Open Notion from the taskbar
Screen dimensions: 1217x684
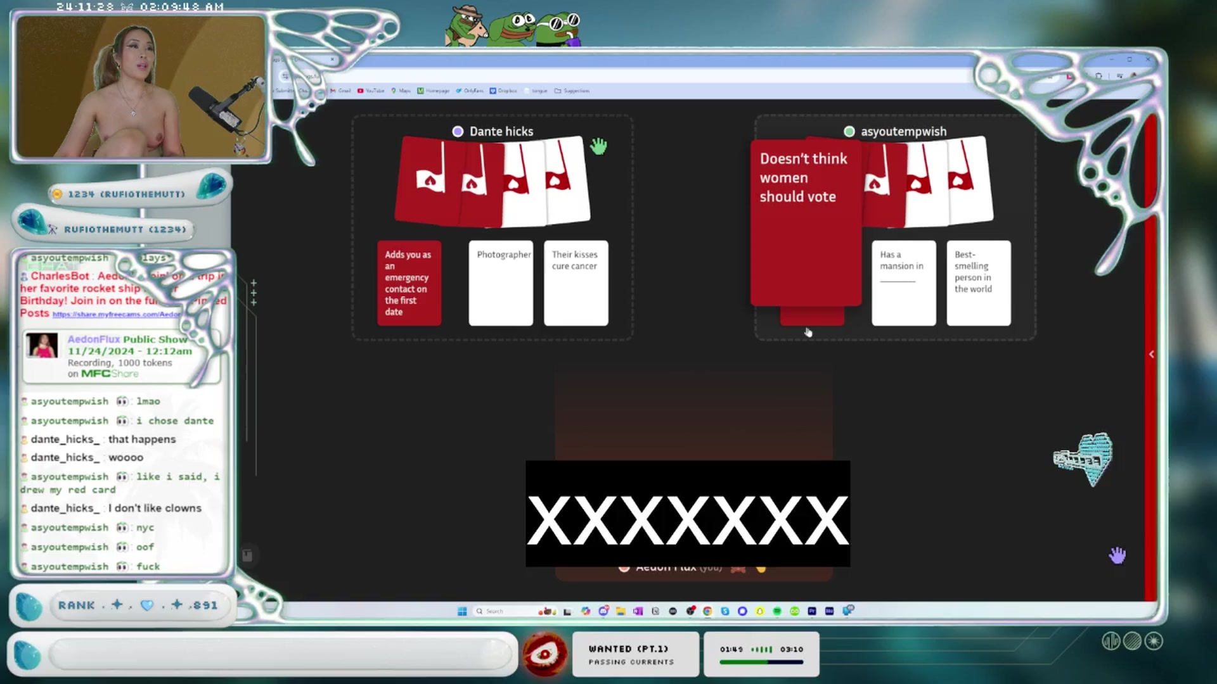(x=655, y=611)
